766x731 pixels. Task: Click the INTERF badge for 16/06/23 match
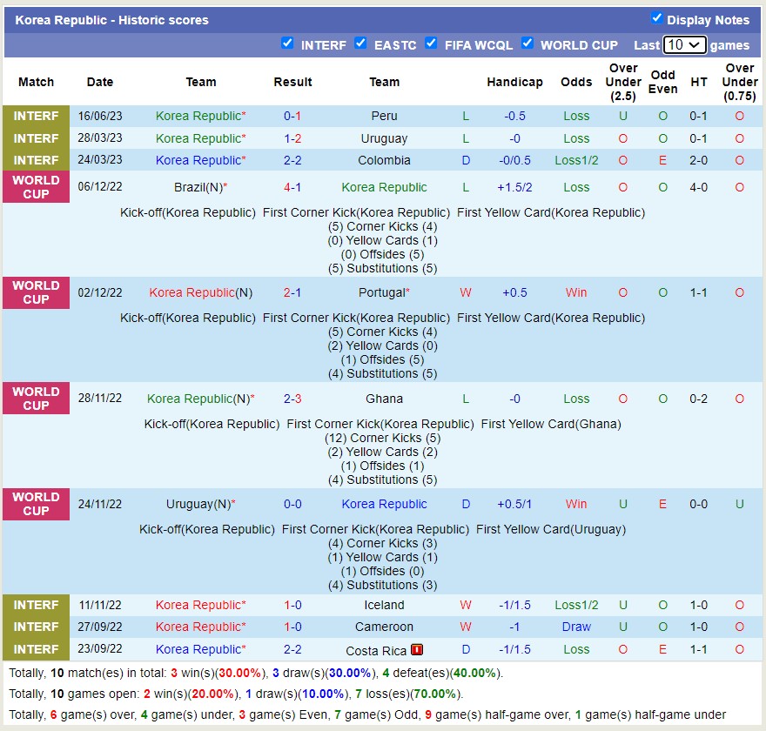[36, 116]
